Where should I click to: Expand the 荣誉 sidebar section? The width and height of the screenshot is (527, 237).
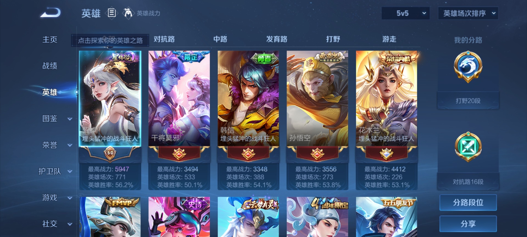point(57,145)
